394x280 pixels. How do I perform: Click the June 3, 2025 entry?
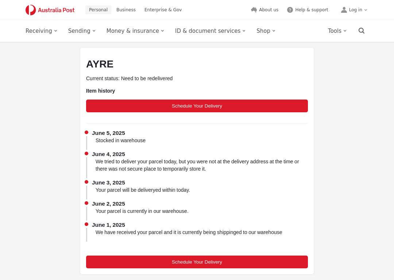coord(108,183)
